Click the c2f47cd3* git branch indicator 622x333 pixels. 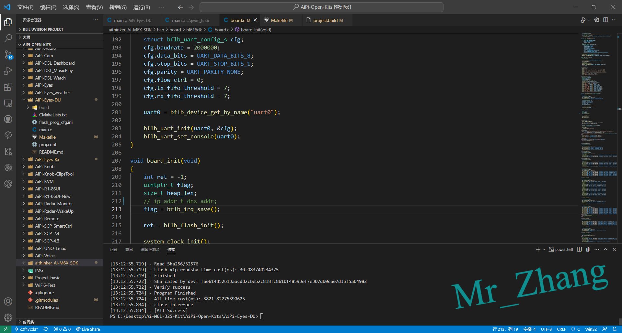click(x=26, y=329)
